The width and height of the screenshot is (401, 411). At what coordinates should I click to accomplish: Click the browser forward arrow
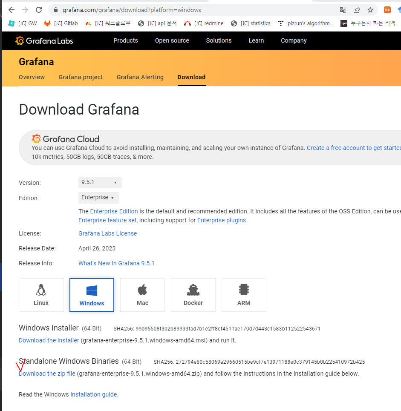25,10
